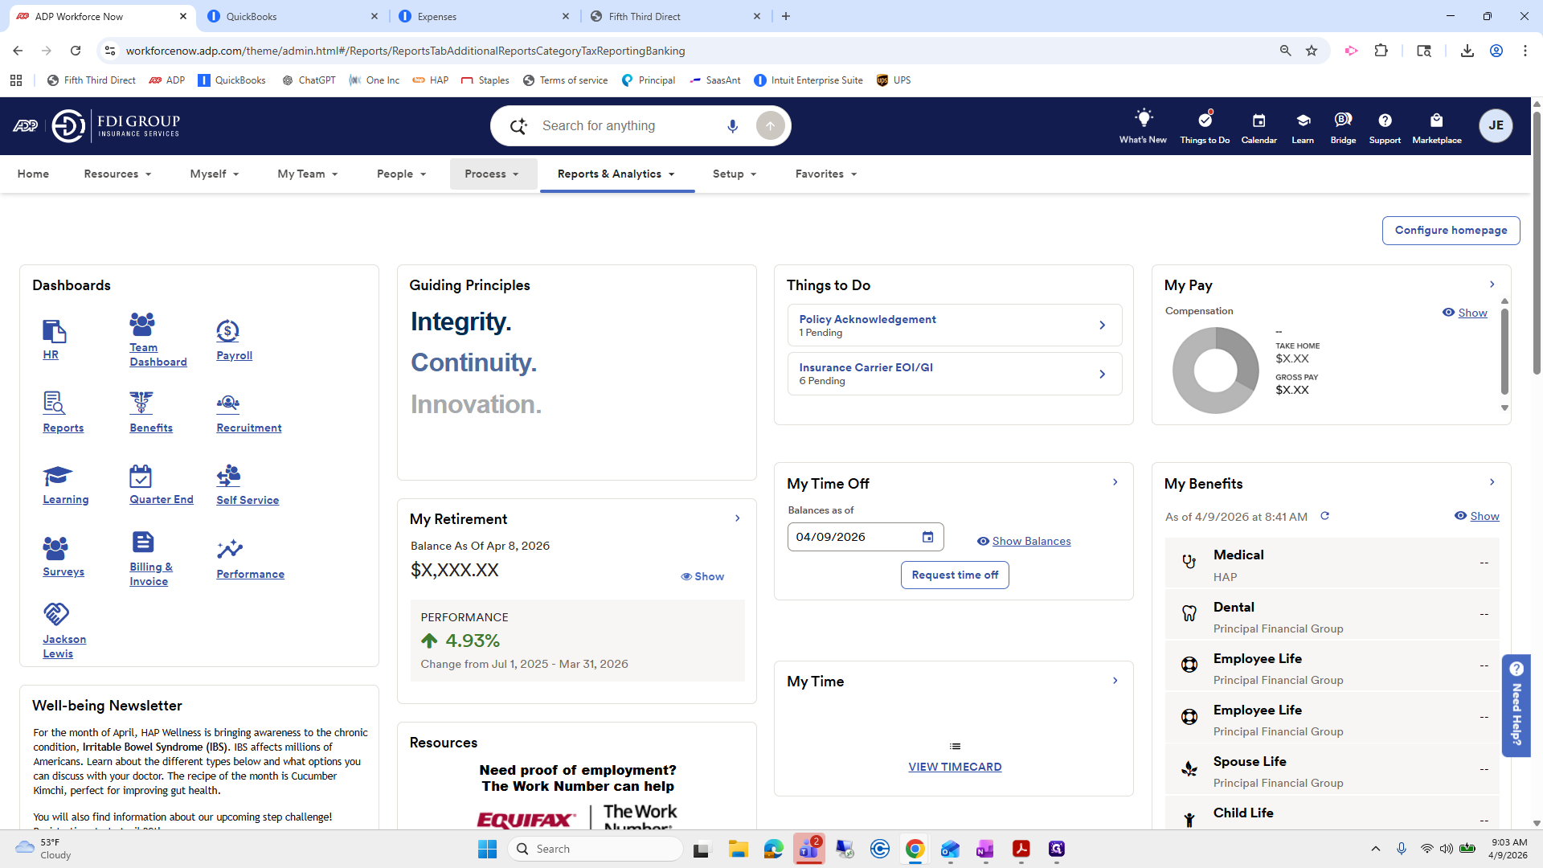This screenshot has width=1543, height=868.
Task: Click the balances as of date field
Action: pyautogui.click(x=866, y=537)
